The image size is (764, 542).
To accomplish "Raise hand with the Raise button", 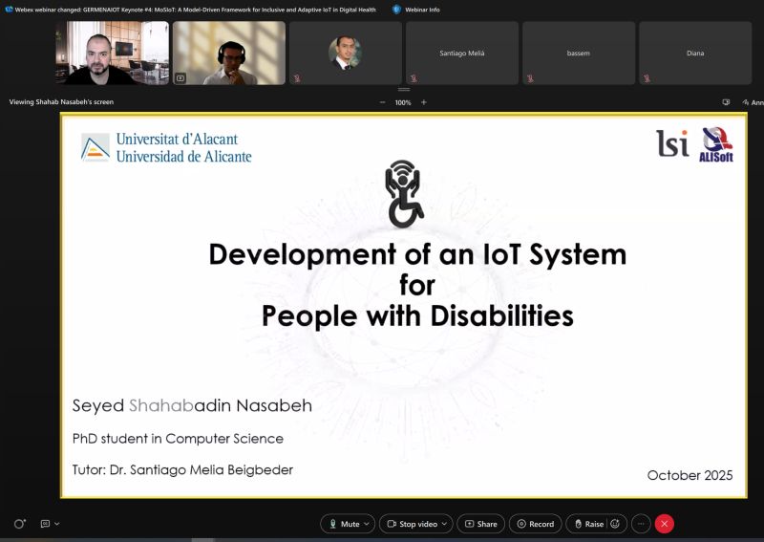I will (x=588, y=524).
